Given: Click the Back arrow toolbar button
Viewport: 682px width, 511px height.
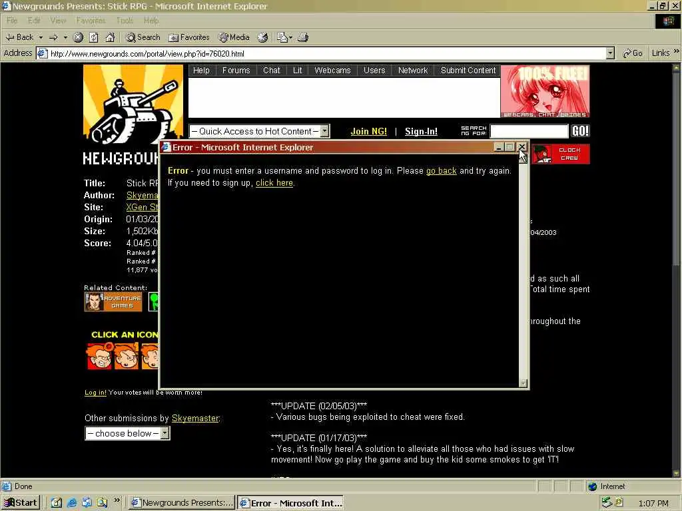Looking at the screenshot, I should (x=19, y=37).
